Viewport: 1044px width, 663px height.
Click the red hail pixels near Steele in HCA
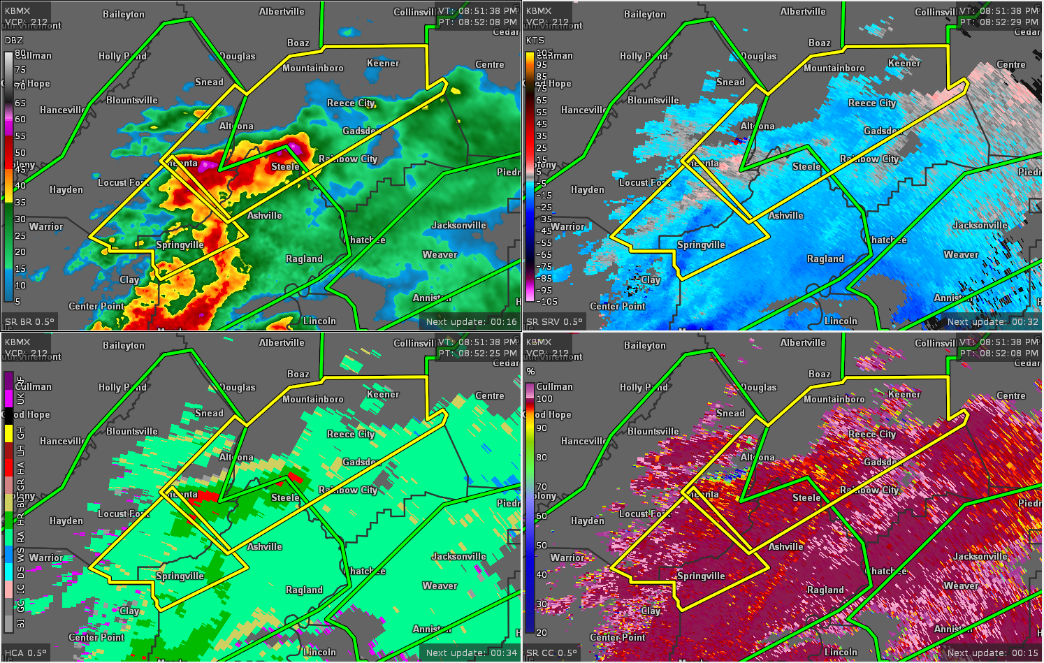coord(295,477)
